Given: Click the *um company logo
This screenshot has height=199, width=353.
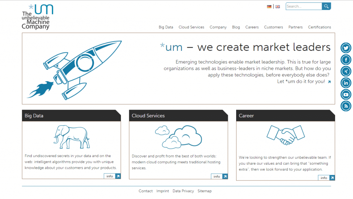Looking at the screenshot, I should (37, 17).
